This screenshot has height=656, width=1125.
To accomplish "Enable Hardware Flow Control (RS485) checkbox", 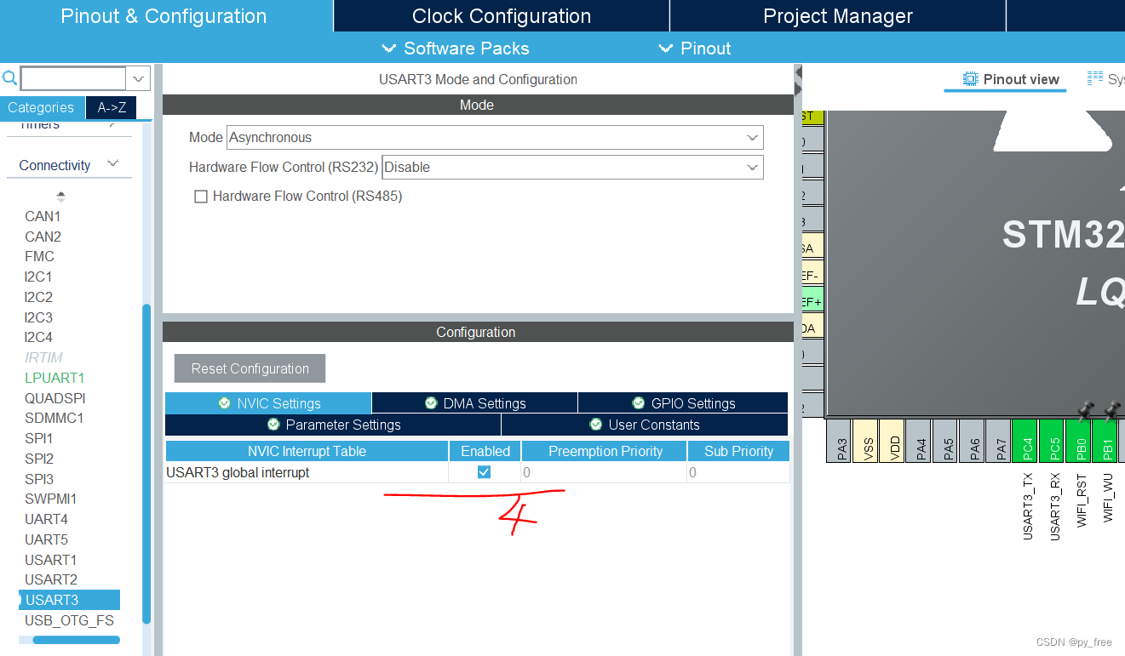I will point(201,197).
